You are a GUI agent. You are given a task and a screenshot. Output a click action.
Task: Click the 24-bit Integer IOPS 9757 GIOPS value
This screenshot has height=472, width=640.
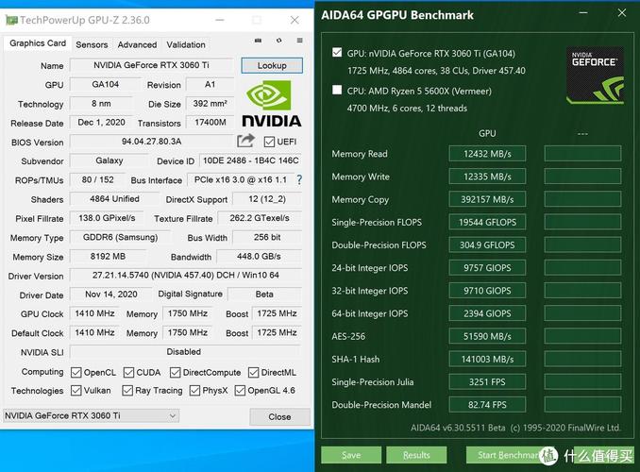coord(487,268)
